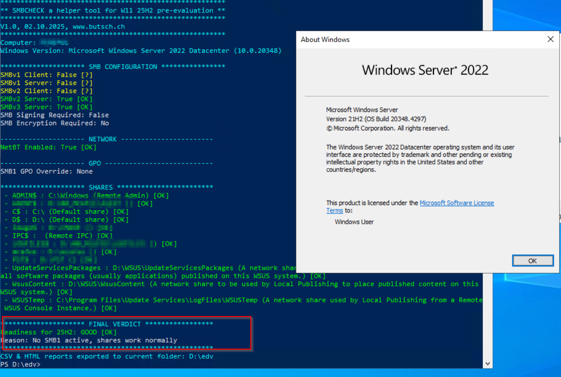
Task: Click the 'Windows Version' line in console
Action: (141, 51)
